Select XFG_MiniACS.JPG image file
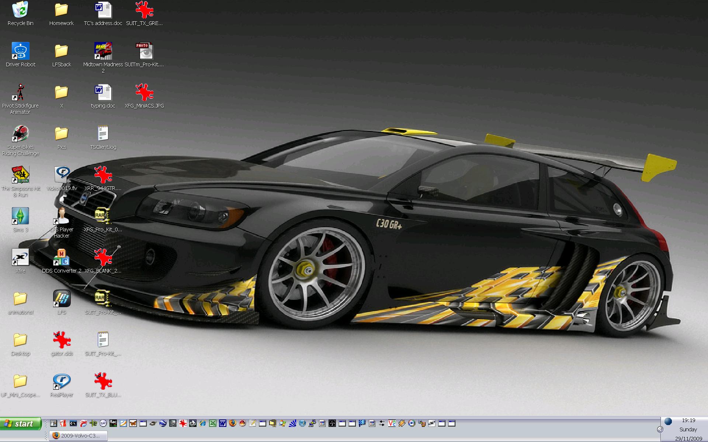 [x=144, y=92]
